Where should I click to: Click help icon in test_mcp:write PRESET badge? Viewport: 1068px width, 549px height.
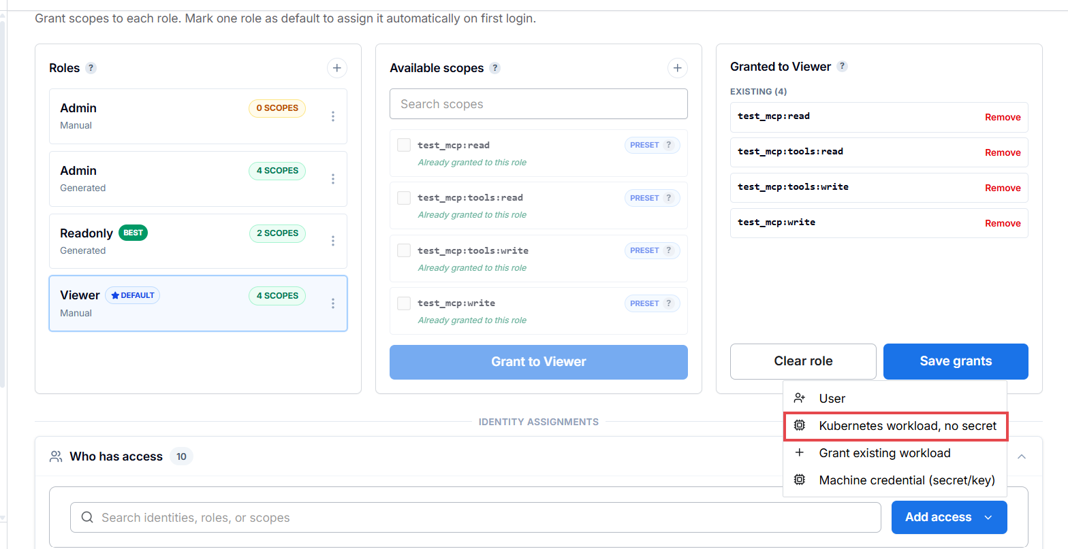(669, 303)
